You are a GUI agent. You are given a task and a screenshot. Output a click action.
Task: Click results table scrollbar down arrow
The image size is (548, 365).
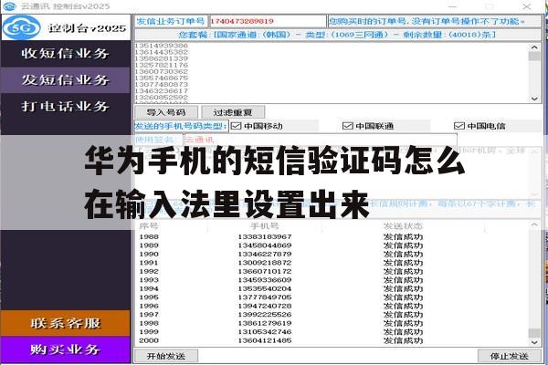coord(534,342)
